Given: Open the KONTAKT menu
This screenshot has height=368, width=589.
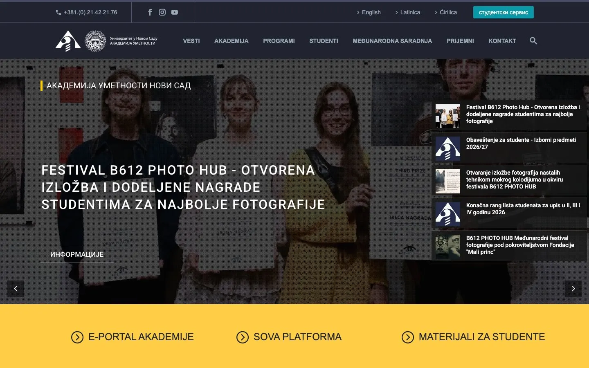Looking at the screenshot, I should (x=502, y=41).
